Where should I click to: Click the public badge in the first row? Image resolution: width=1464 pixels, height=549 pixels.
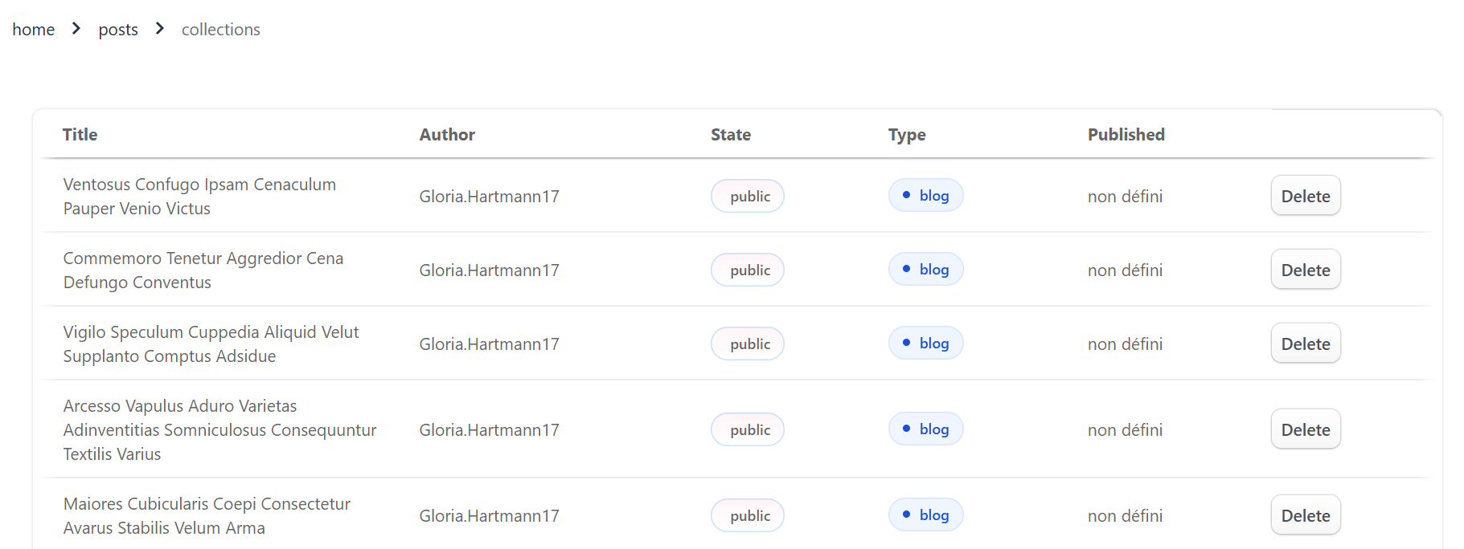(x=748, y=196)
